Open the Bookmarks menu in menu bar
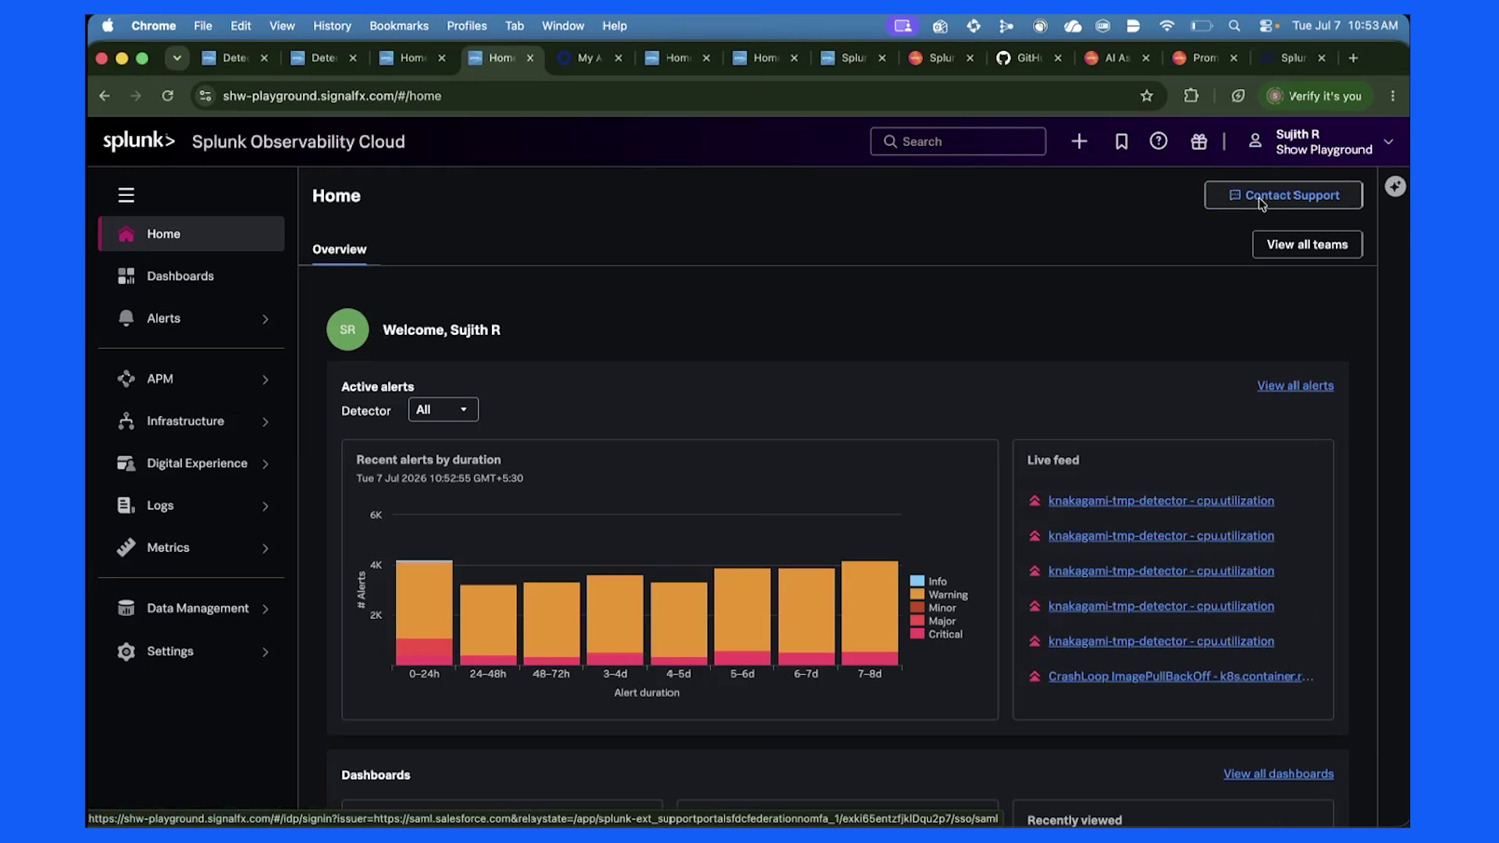Screen dimensions: 1499x843 399,26
